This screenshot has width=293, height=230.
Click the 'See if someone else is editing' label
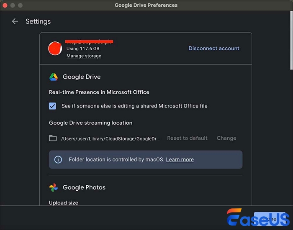pyautogui.click(x=134, y=106)
